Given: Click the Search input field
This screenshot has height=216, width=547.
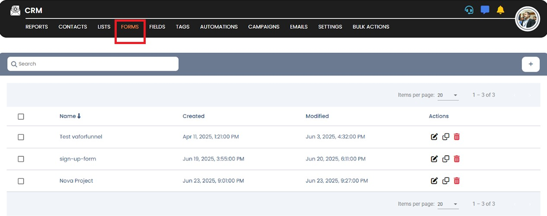Looking at the screenshot, I should coord(93,64).
